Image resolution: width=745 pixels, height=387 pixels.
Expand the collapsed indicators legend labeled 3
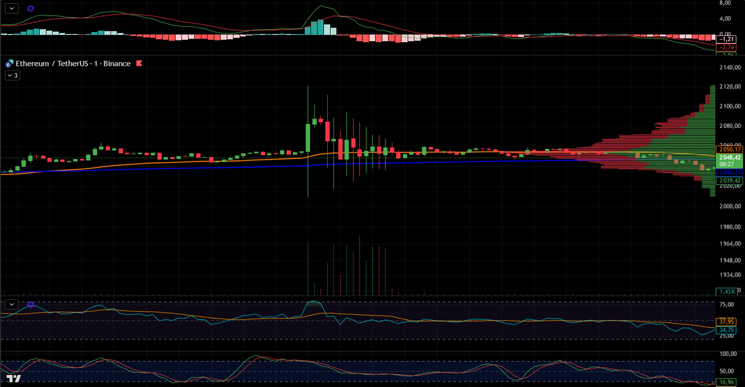(x=12, y=75)
